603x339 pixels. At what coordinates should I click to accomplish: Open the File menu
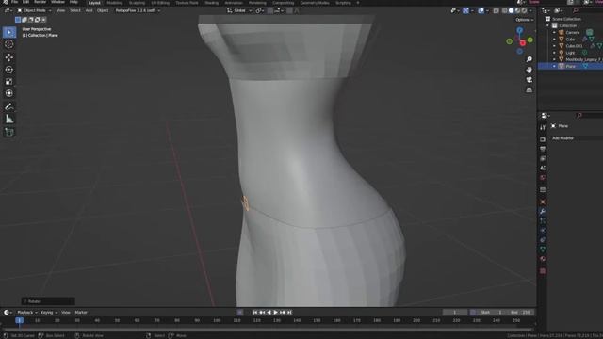14,2
